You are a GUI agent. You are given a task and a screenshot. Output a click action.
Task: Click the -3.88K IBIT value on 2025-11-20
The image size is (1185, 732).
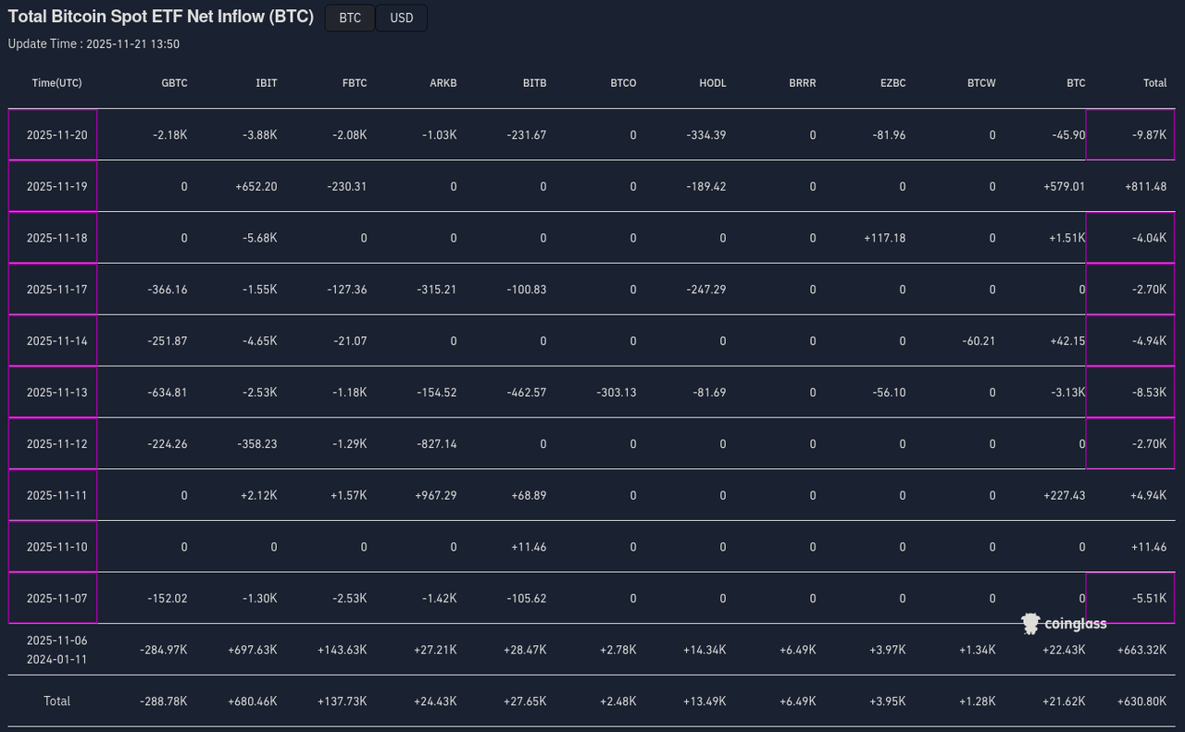(259, 135)
